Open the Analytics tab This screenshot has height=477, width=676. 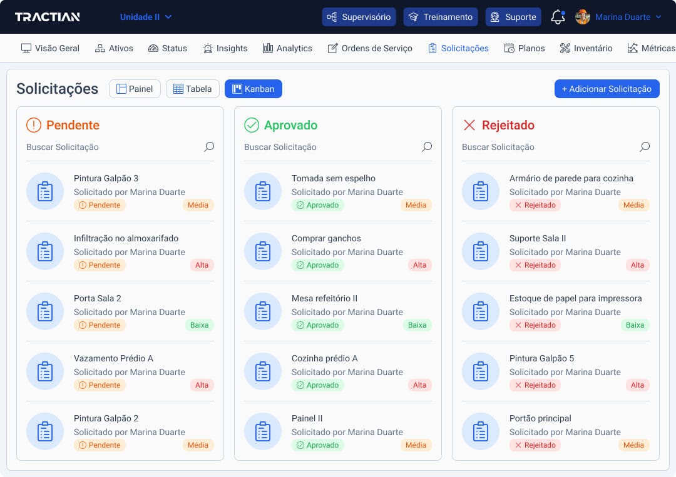[287, 48]
